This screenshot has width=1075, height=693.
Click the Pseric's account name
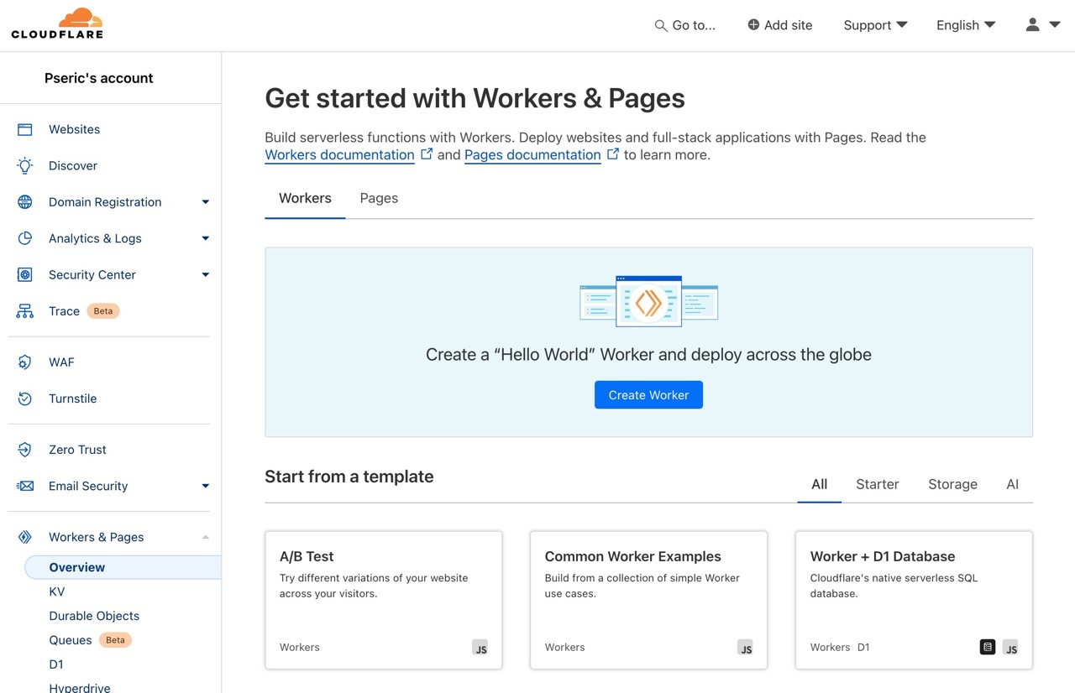(99, 78)
